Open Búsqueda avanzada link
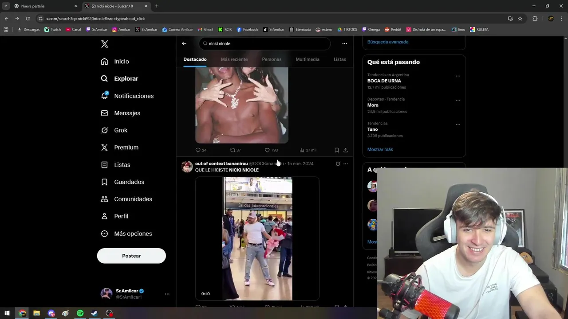The image size is (568, 319). click(388, 42)
